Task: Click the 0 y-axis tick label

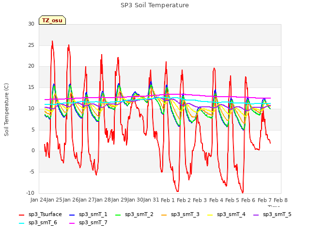Action: (33, 151)
